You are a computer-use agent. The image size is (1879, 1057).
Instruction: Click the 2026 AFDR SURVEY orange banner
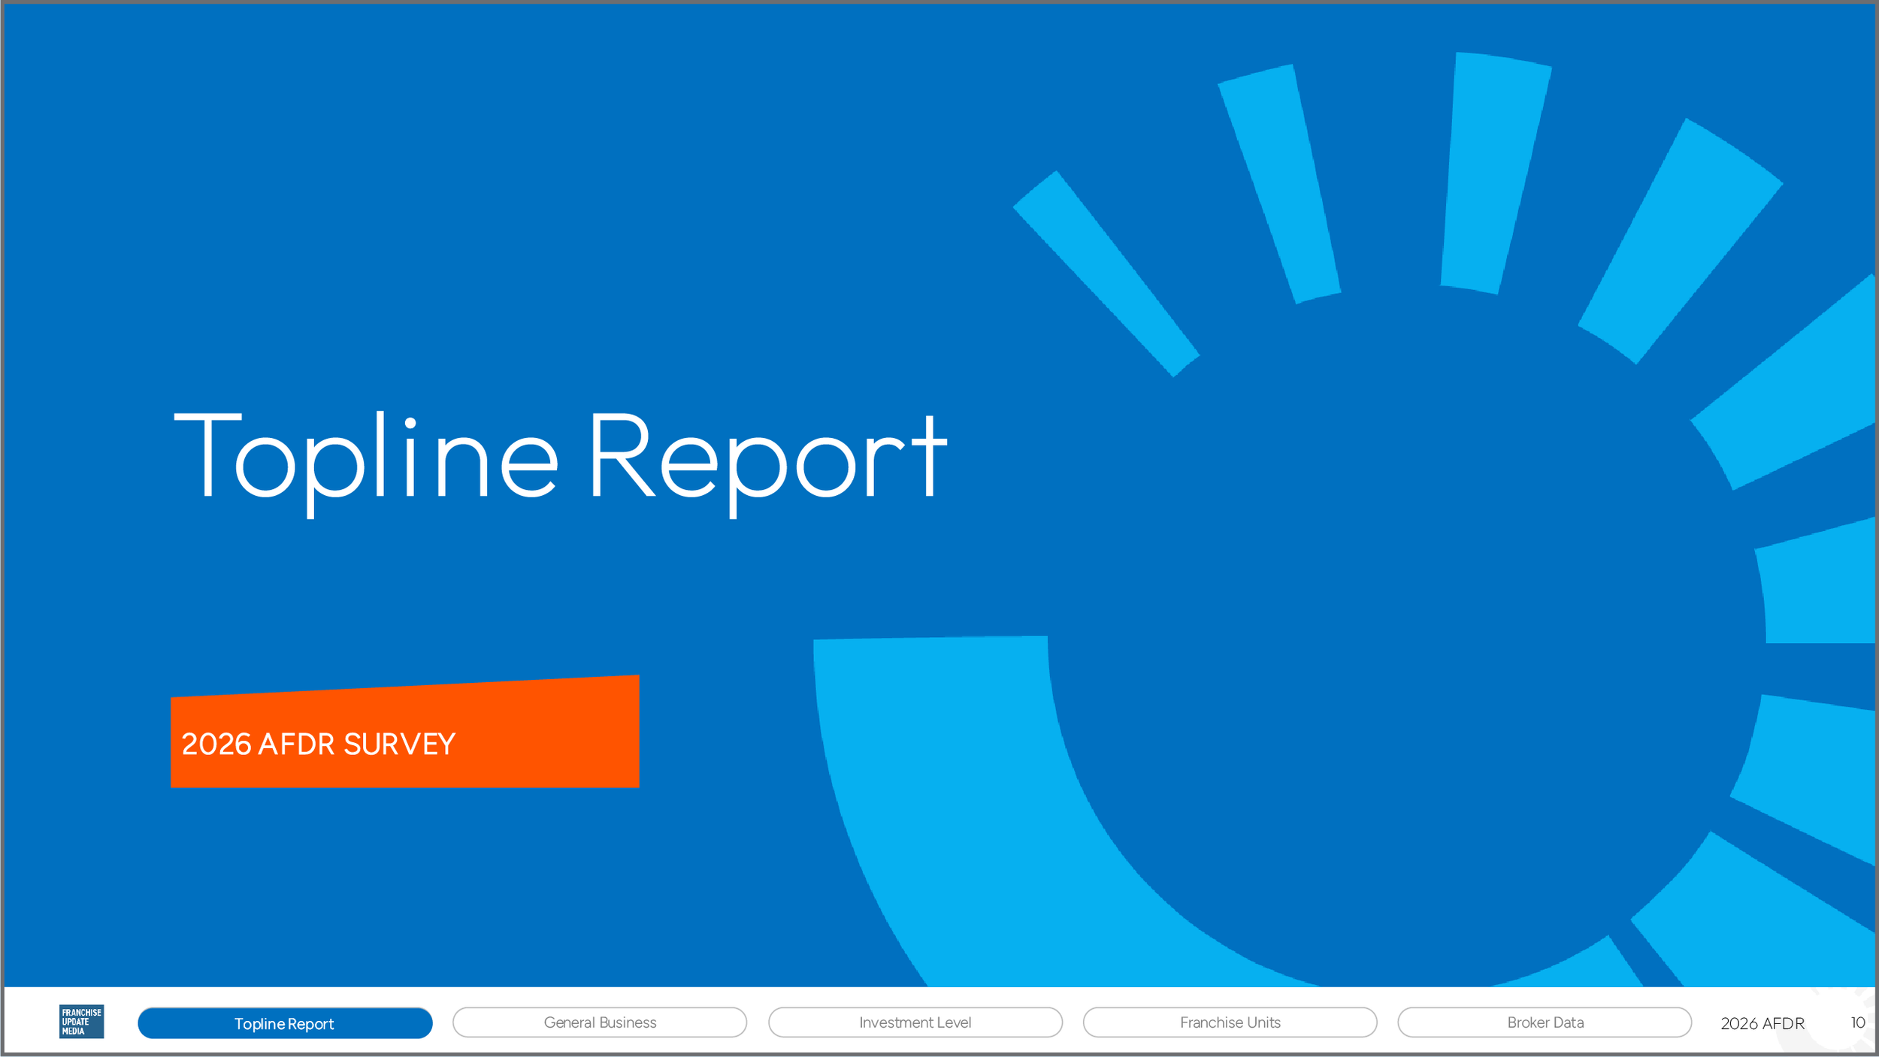point(405,732)
